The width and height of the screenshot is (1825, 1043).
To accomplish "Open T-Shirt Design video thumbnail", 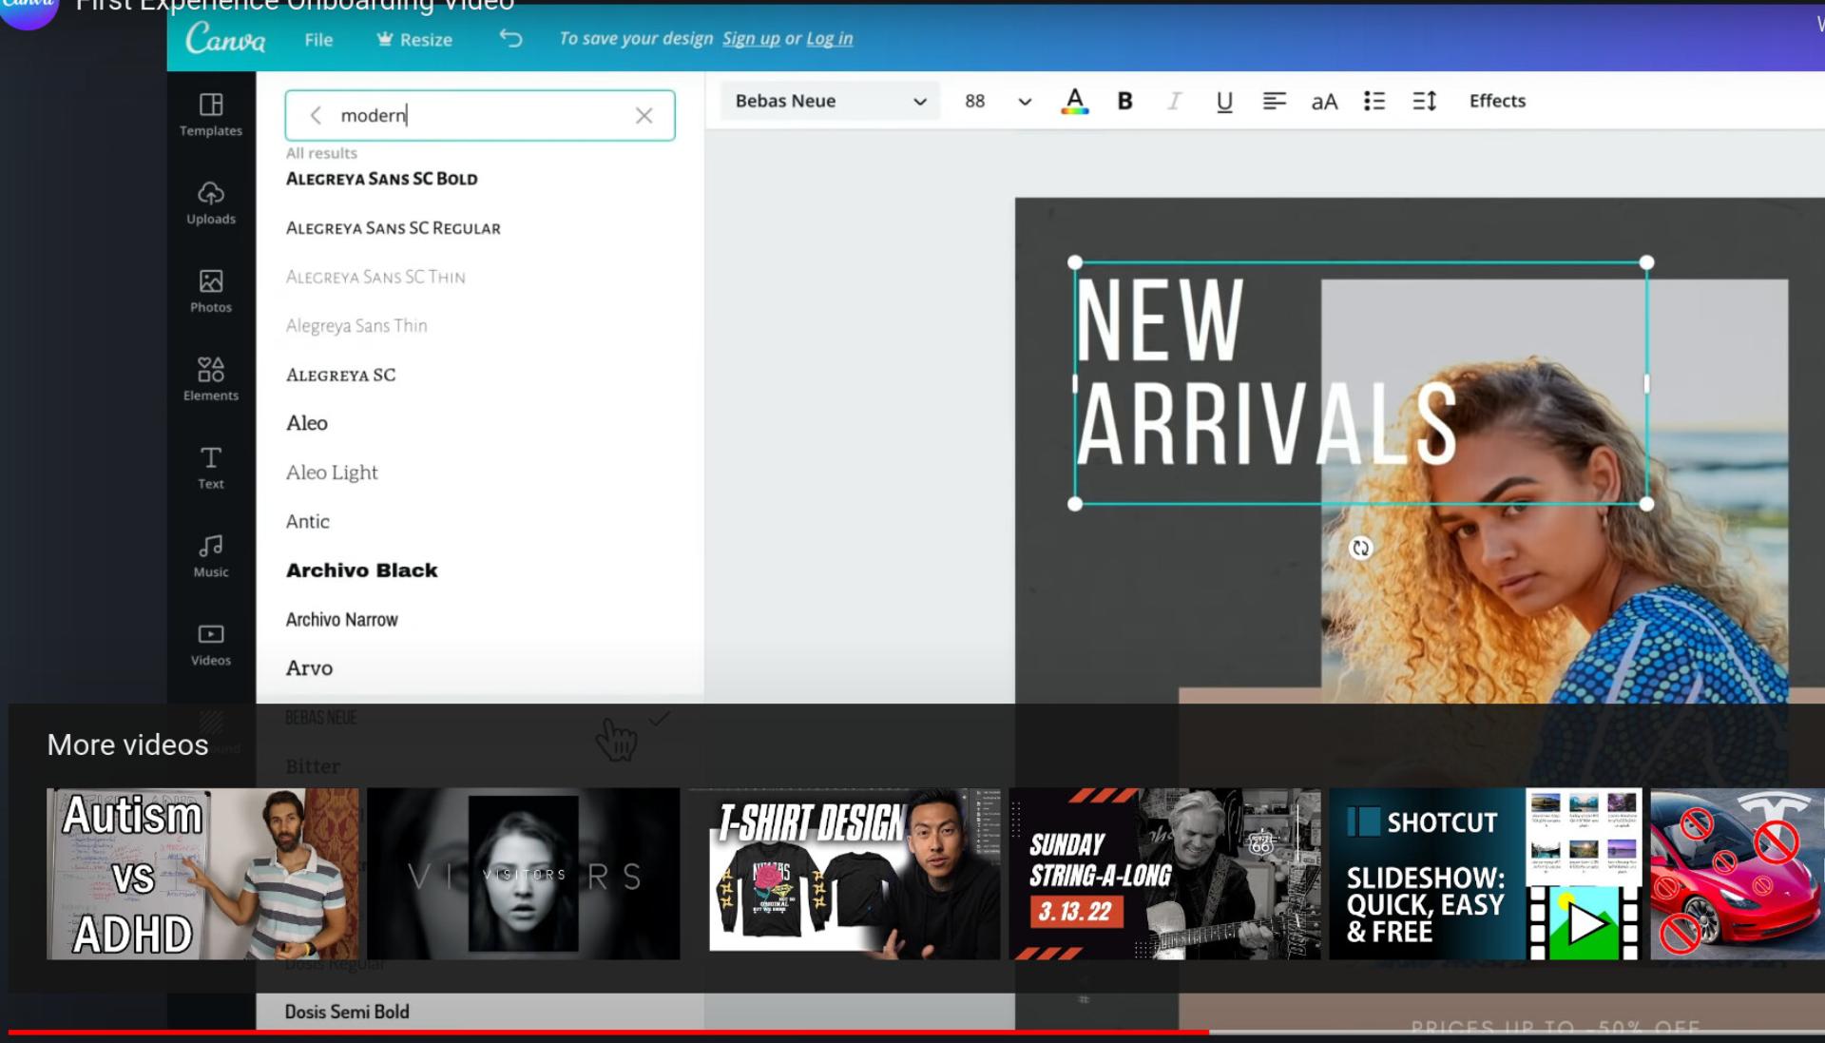I will point(844,874).
